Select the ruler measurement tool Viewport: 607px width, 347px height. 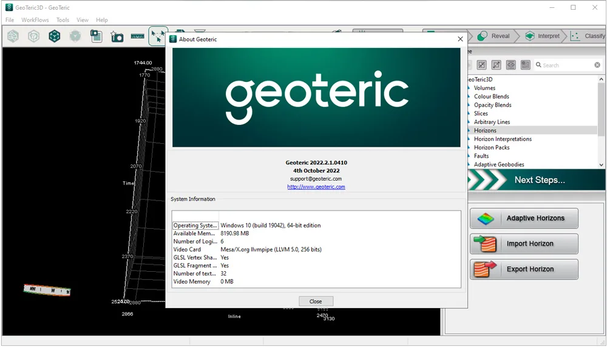click(137, 36)
